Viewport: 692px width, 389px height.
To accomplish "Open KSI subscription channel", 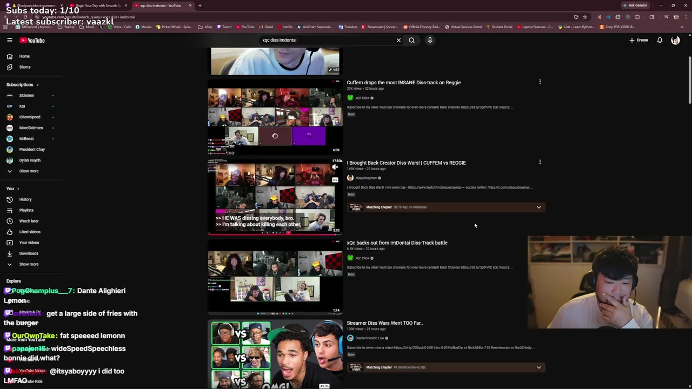I will coord(22,106).
